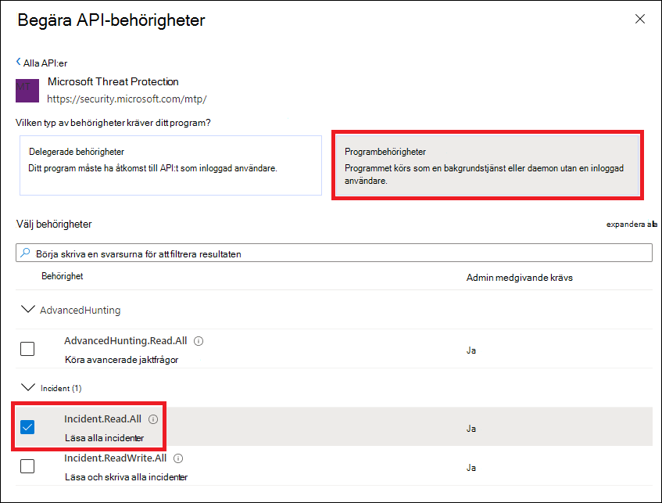Click the AdvancedHunting group label
Image resolution: width=662 pixels, height=503 pixels.
point(81,311)
